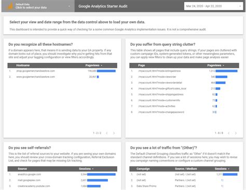Click 'Do you see self-referrals?' heading
This screenshot has width=246, height=190.
[x=30, y=148]
